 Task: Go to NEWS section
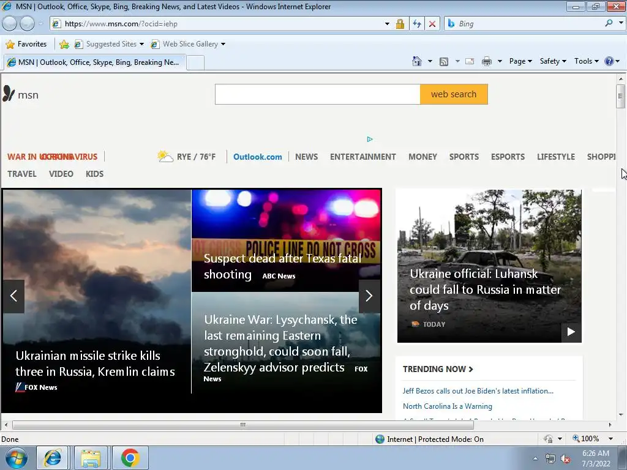tap(306, 157)
